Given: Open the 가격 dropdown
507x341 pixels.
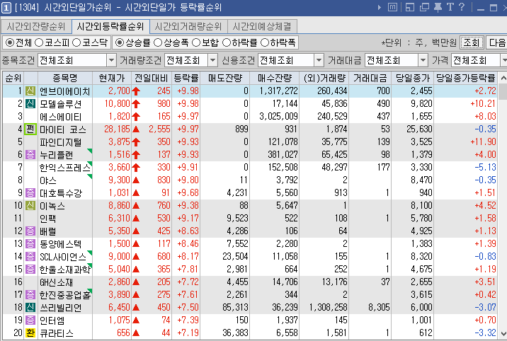Looking at the screenshot, I should [503, 60].
